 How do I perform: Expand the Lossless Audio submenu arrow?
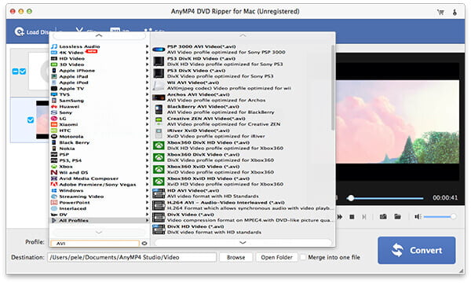coord(148,46)
